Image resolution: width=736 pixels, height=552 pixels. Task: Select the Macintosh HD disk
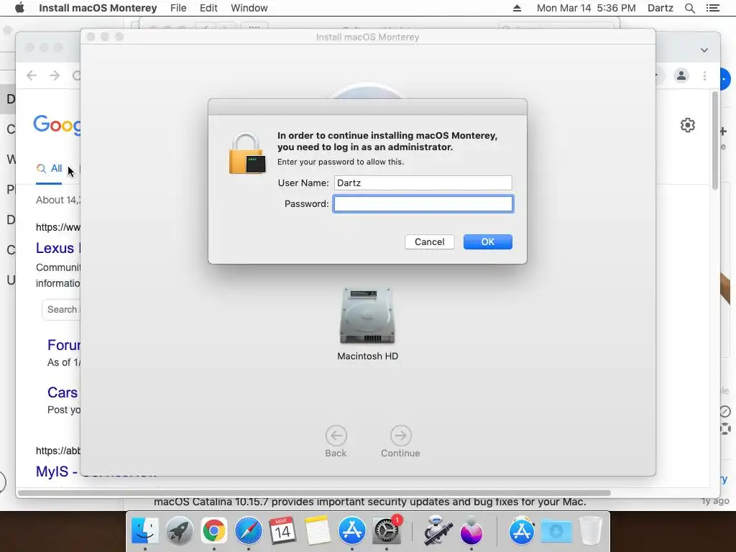(367, 324)
